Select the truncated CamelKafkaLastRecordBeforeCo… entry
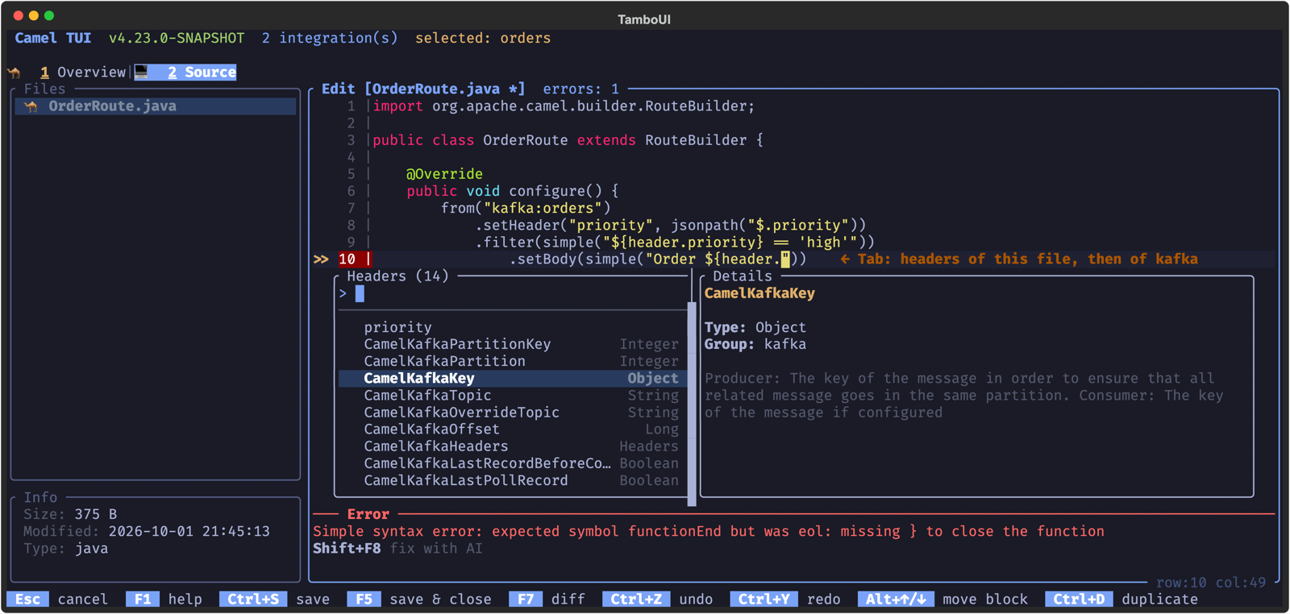 pyautogui.click(x=513, y=463)
